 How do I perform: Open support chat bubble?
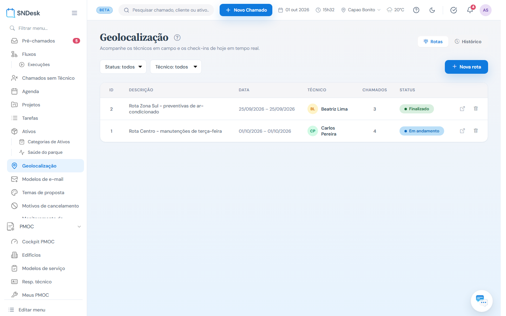pos(482,301)
